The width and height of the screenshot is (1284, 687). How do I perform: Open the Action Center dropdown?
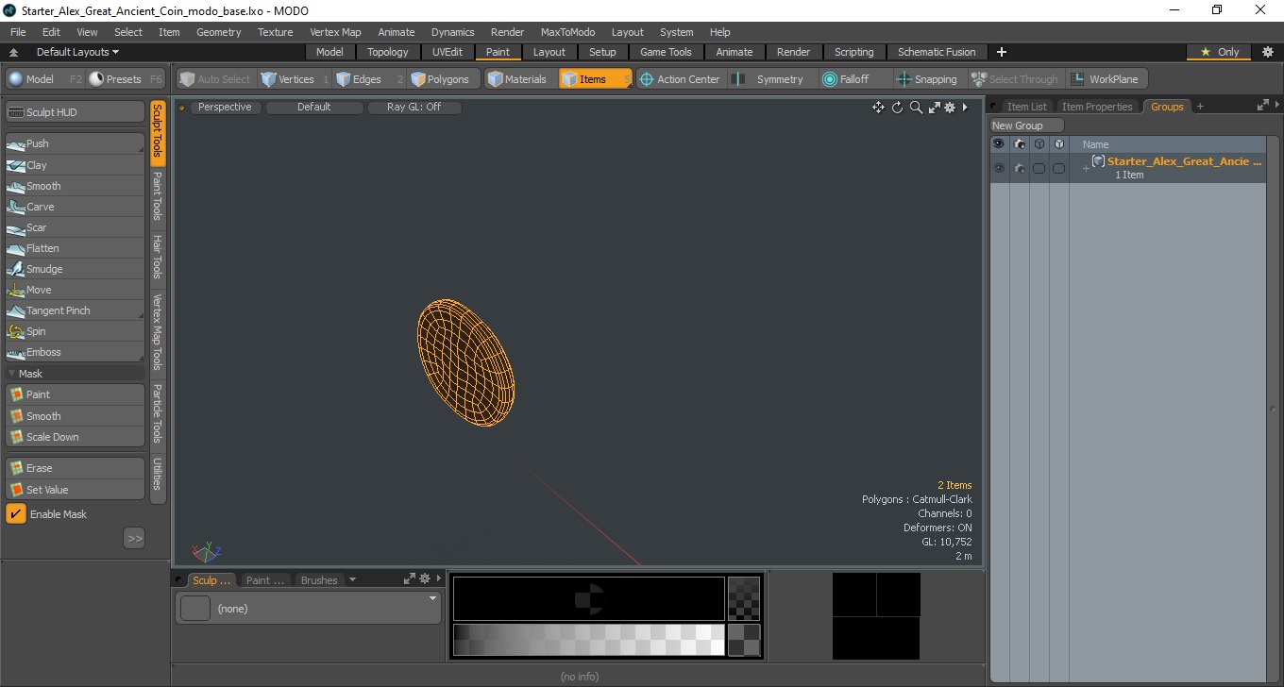tap(680, 79)
